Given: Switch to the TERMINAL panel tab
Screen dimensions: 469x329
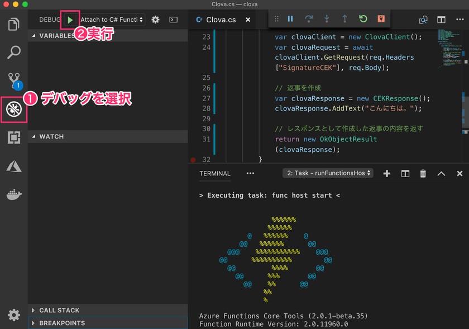Looking at the screenshot, I should click(x=215, y=173).
